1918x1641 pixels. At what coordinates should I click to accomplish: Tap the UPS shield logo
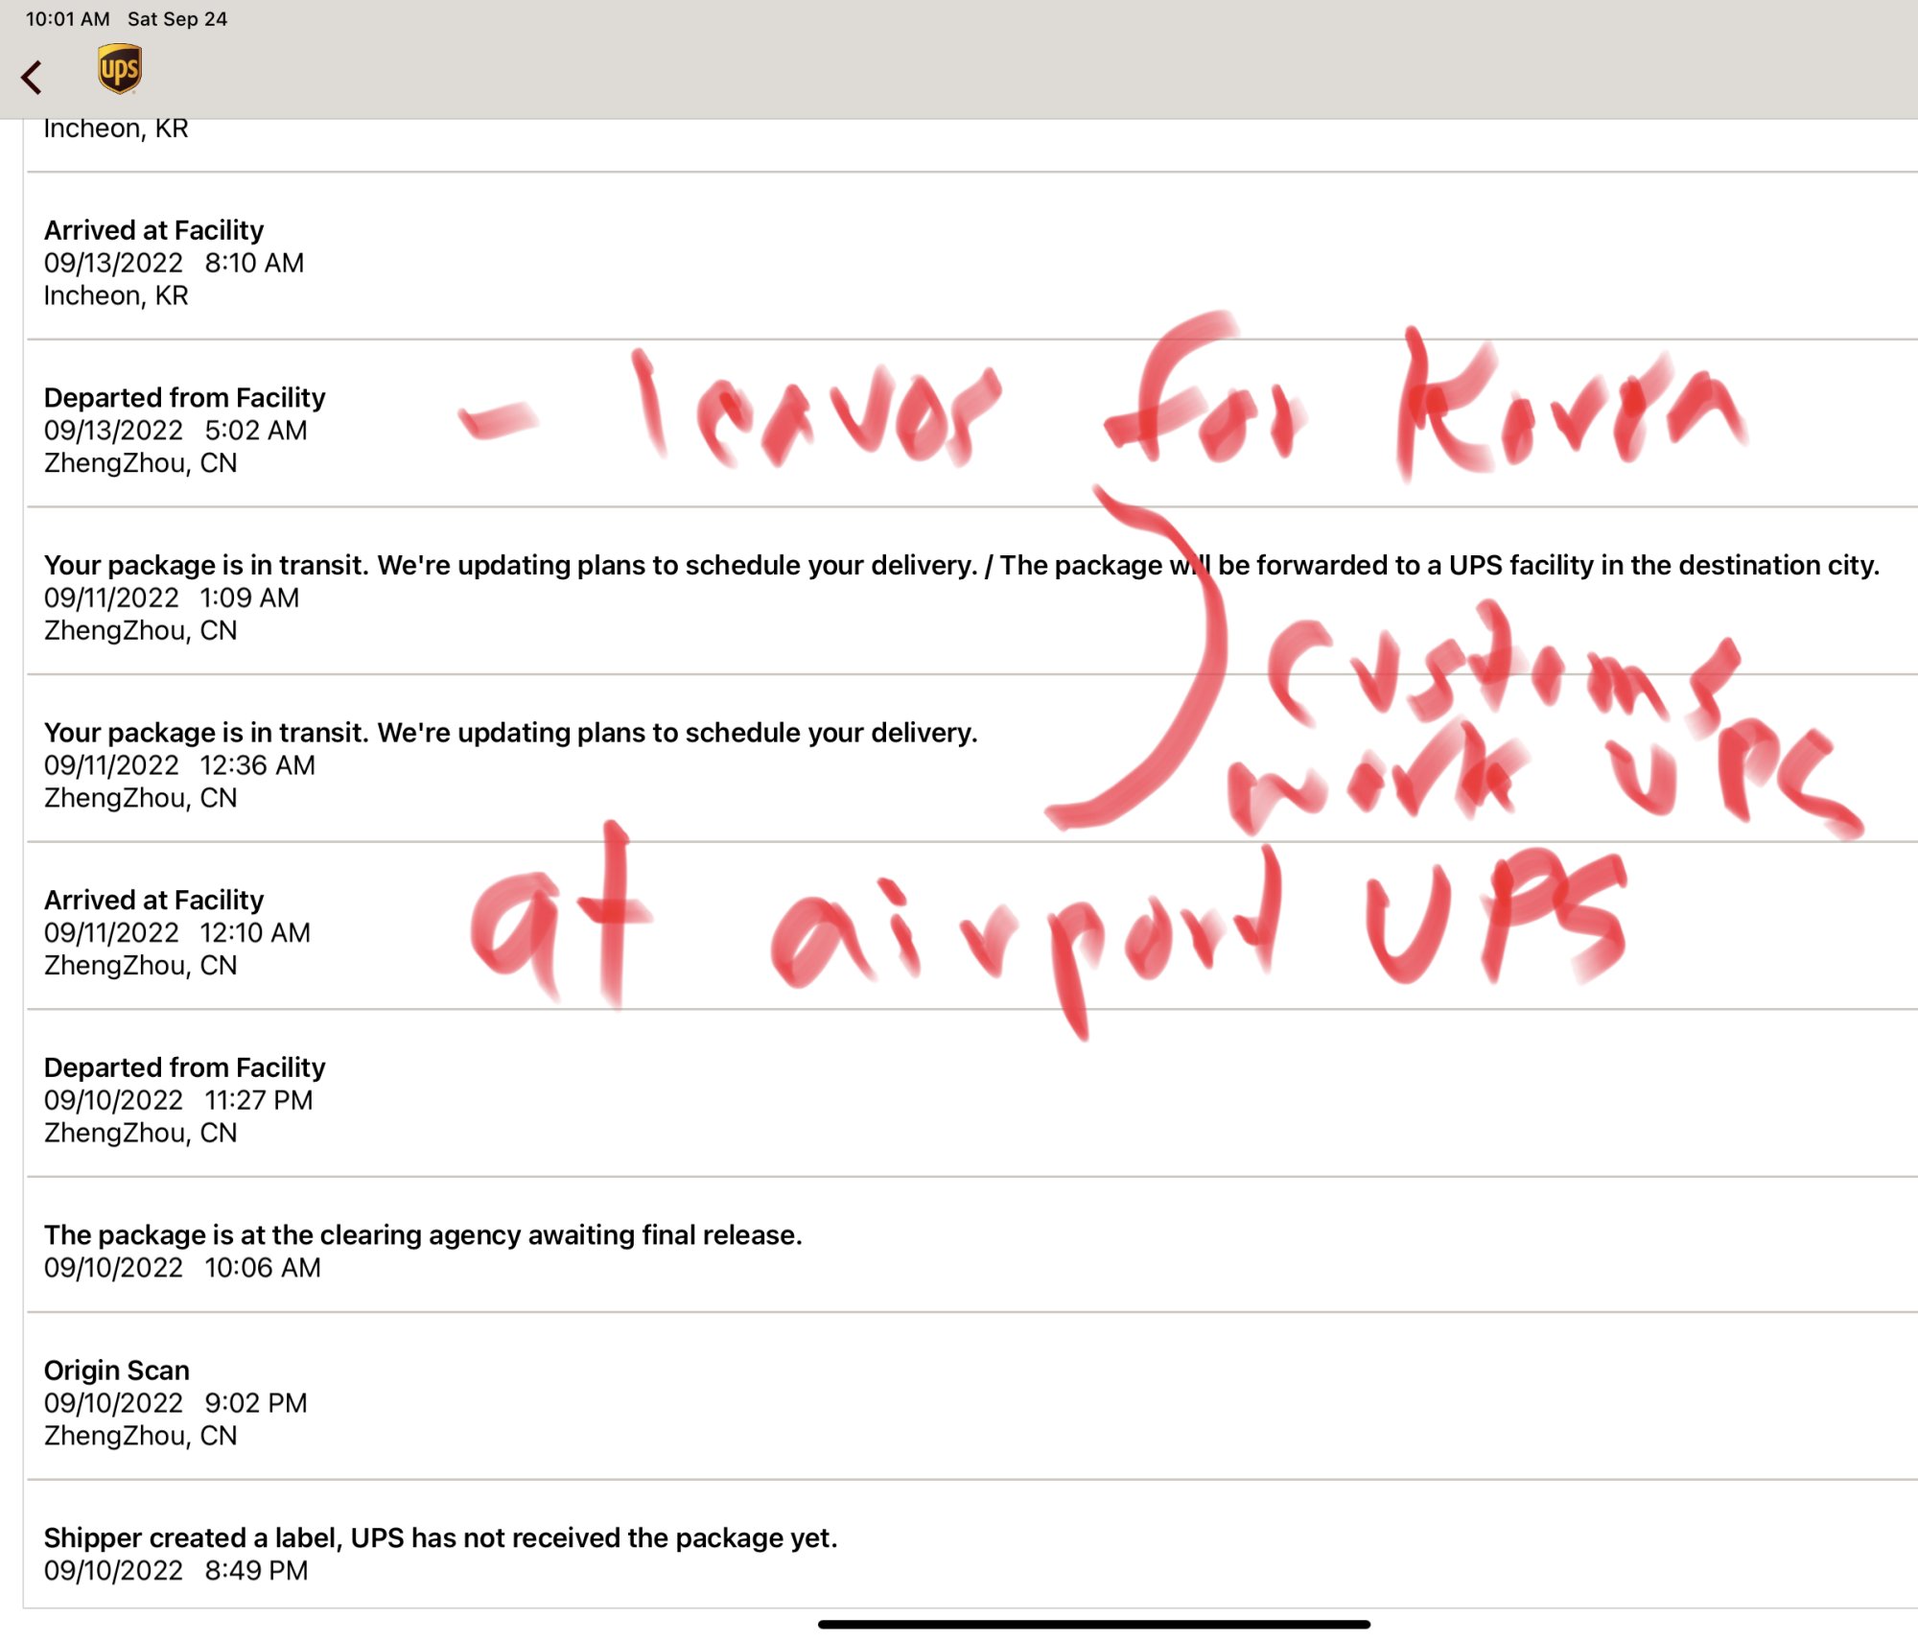point(120,70)
